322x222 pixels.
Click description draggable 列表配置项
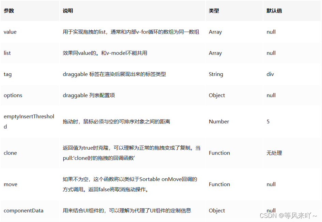tap(89, 95)
